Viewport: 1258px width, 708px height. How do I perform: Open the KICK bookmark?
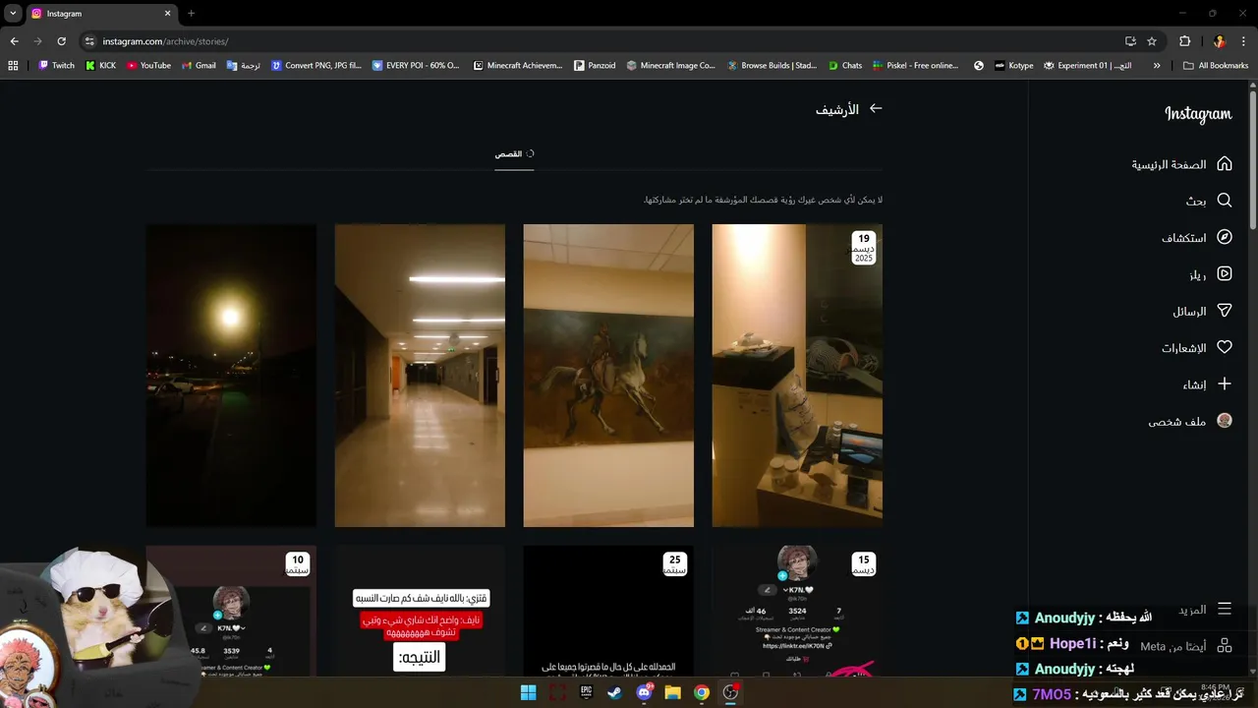click(x=100, y=66)
